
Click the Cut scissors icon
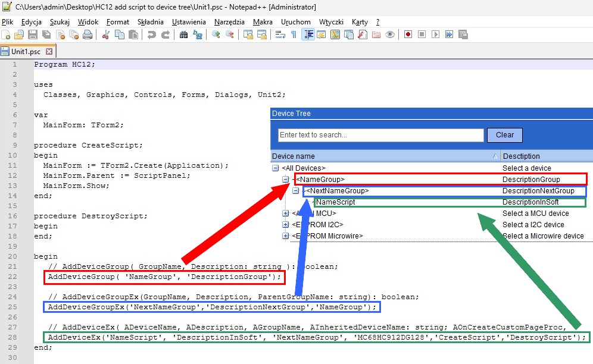coord(106,35)
